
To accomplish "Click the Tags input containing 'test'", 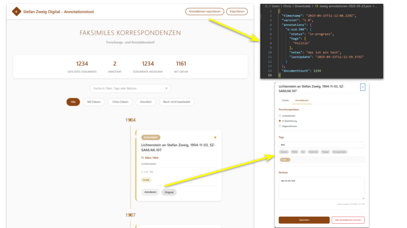I will pyautogui.click(x=321, y=145).
